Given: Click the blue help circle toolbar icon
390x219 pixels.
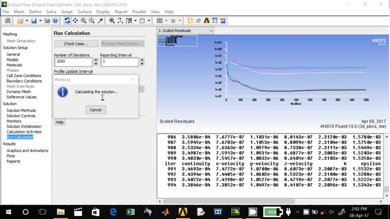Looking at the screenshot, I should pyautogui.click(x=55, y=21).
